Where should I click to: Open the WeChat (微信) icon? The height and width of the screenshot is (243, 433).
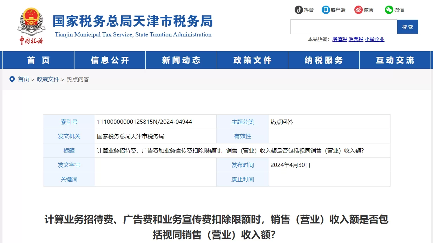tap(389, 10)
